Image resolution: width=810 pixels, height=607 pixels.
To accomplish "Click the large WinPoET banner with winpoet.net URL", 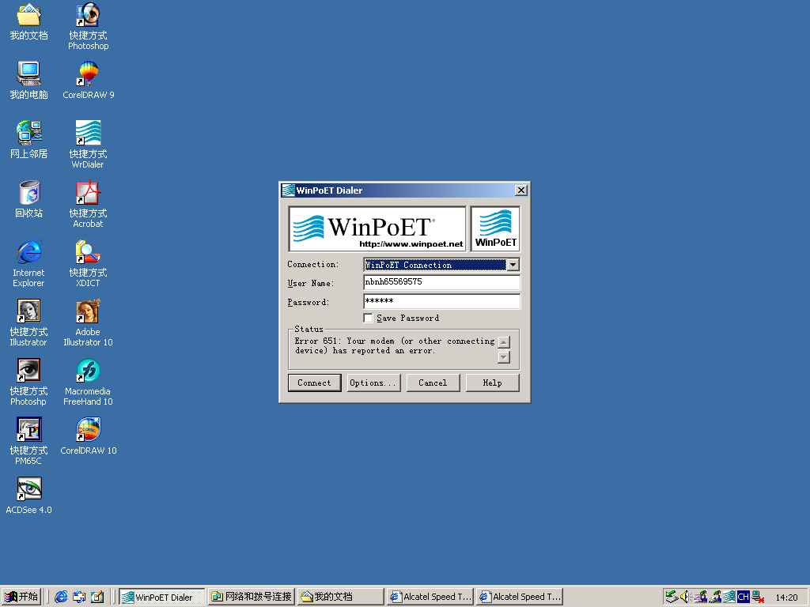I will pos(377,228).
